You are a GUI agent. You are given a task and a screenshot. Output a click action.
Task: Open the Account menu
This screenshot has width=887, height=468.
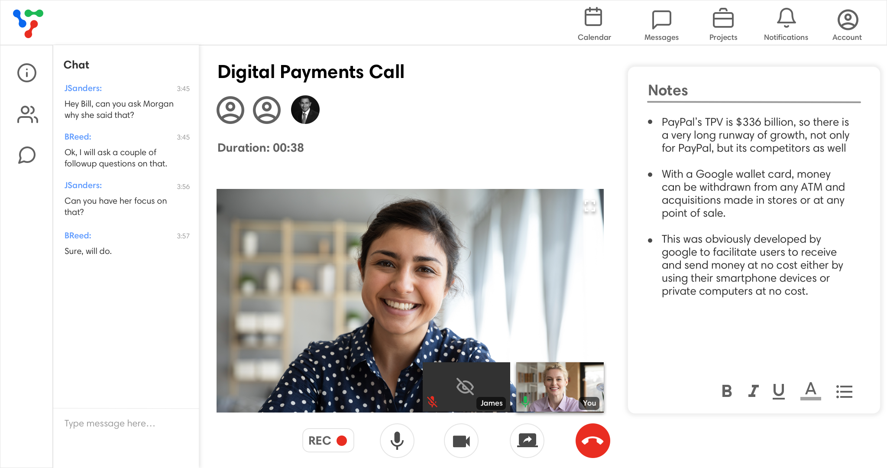pyautogui.click(x=847, y=24)
